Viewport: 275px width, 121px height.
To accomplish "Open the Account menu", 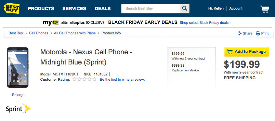I will pyautogui.click(x=236, y=8).
